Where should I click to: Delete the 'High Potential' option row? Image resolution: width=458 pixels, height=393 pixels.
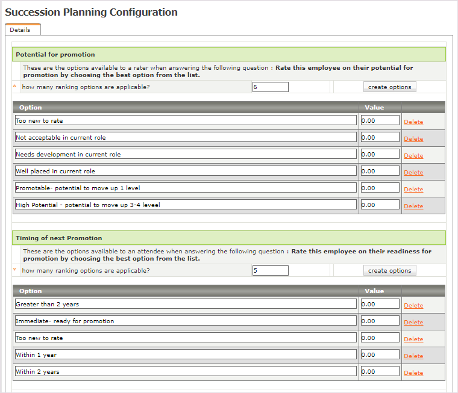tap(413, 206)
